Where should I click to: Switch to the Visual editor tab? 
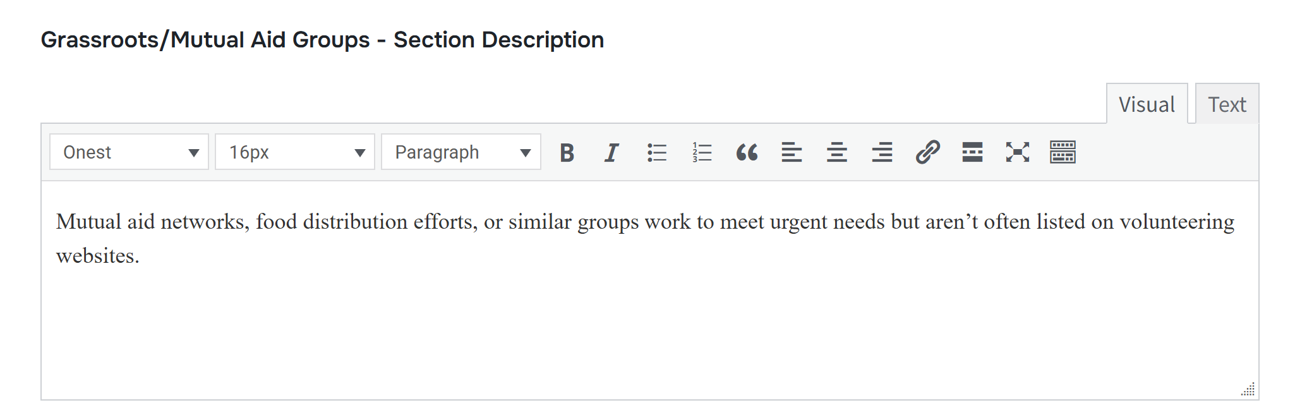coord(1147,104)
